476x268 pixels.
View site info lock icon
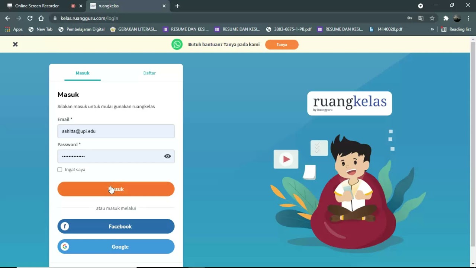(x=55, y=18)
